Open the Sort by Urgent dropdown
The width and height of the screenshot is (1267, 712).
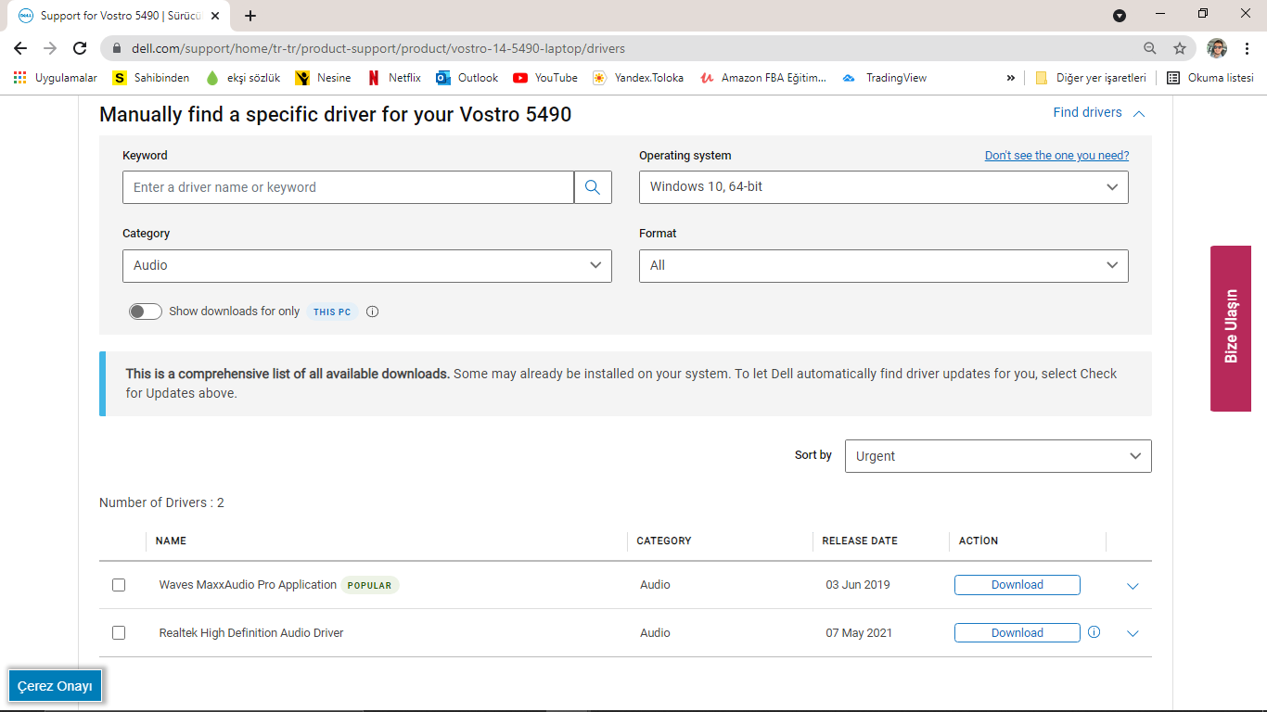pos(997,456)
